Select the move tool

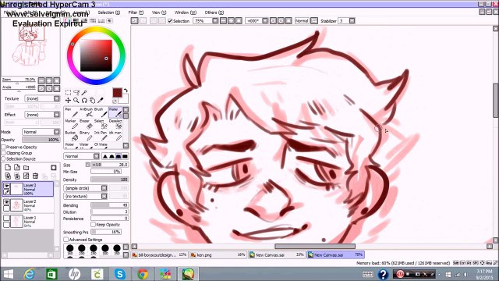coord(68,101)
